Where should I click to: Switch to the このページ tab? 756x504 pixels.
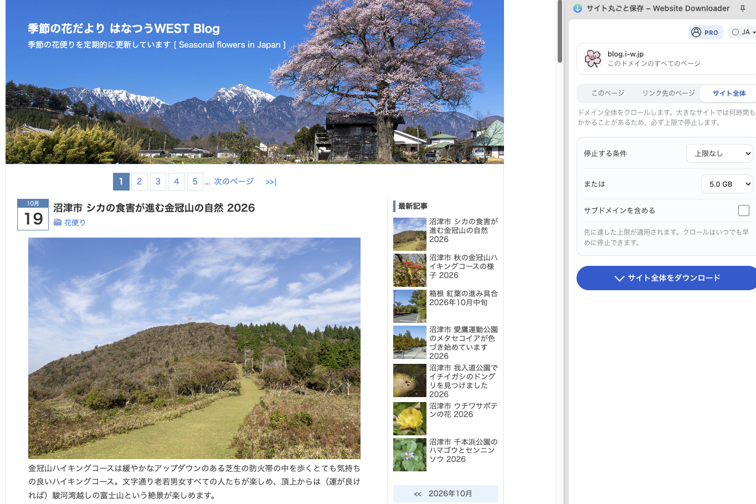point(608,93)
